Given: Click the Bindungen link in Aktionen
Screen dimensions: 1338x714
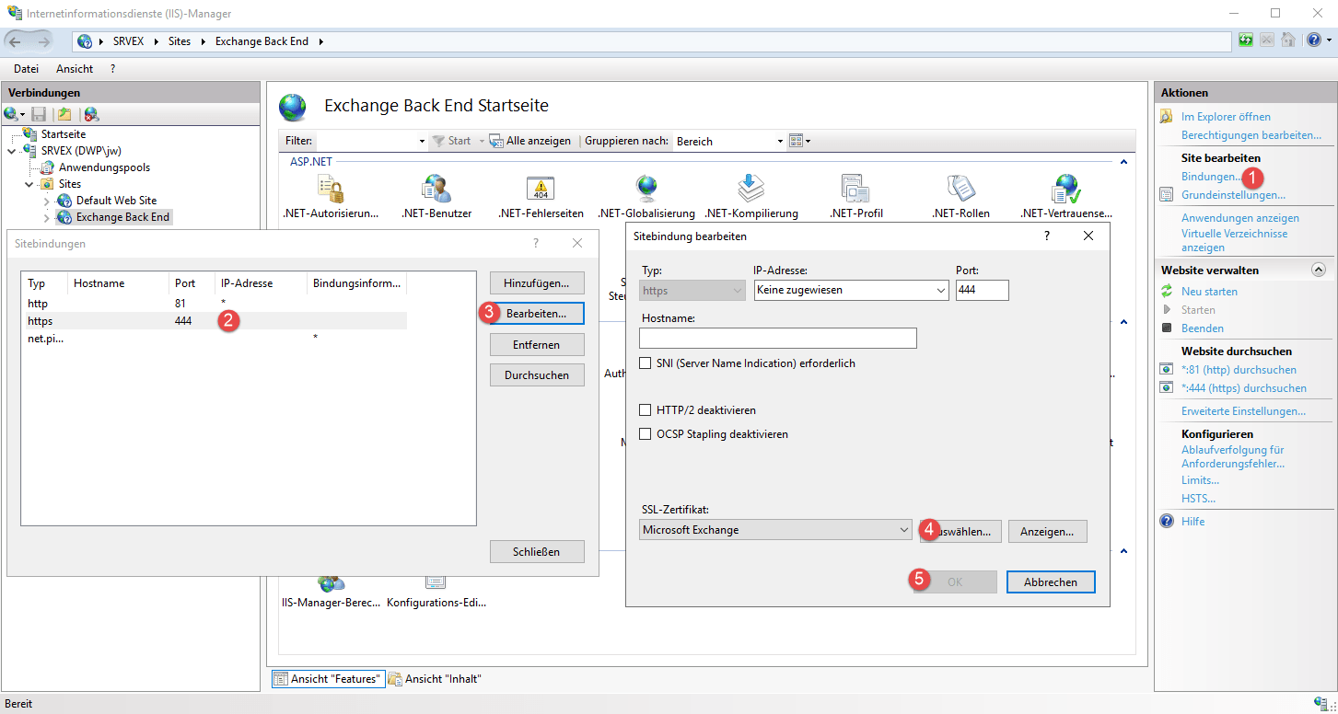Looking at the screenshot, I should (1211, 177).
